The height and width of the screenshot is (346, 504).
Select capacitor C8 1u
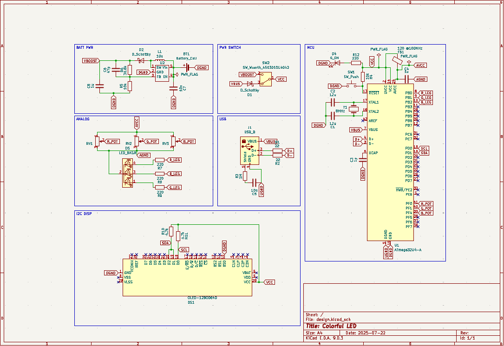[100, 86]
